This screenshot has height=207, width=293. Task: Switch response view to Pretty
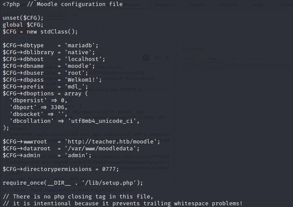[190, 58]
